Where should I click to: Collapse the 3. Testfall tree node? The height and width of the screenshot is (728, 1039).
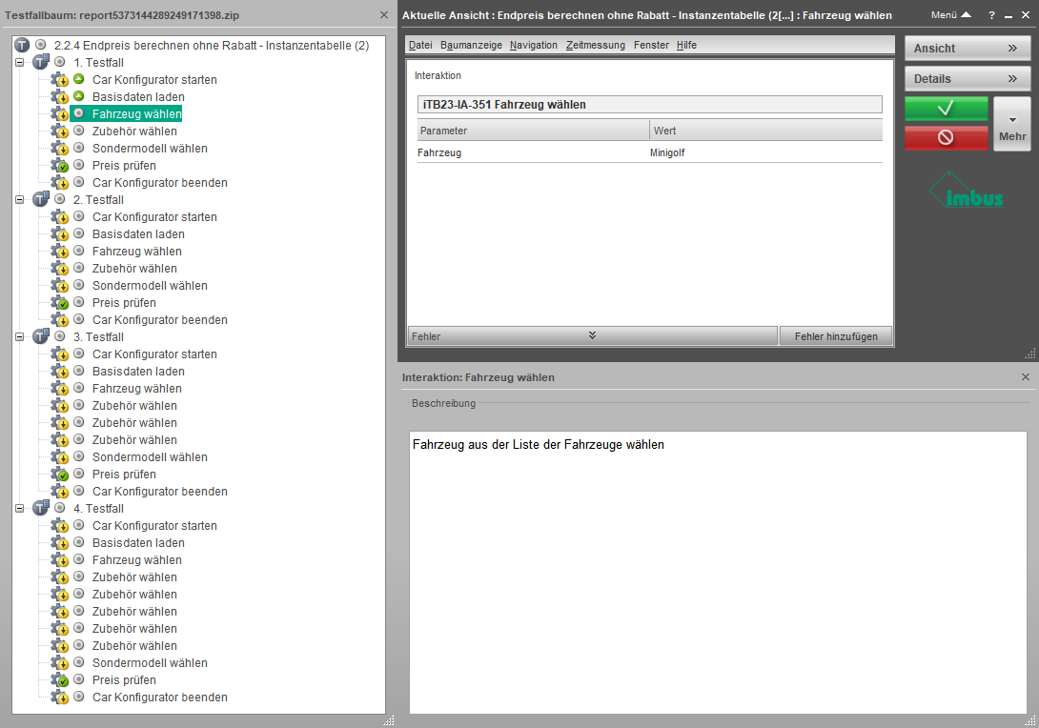pyautogui.click(x=19, y=337)
